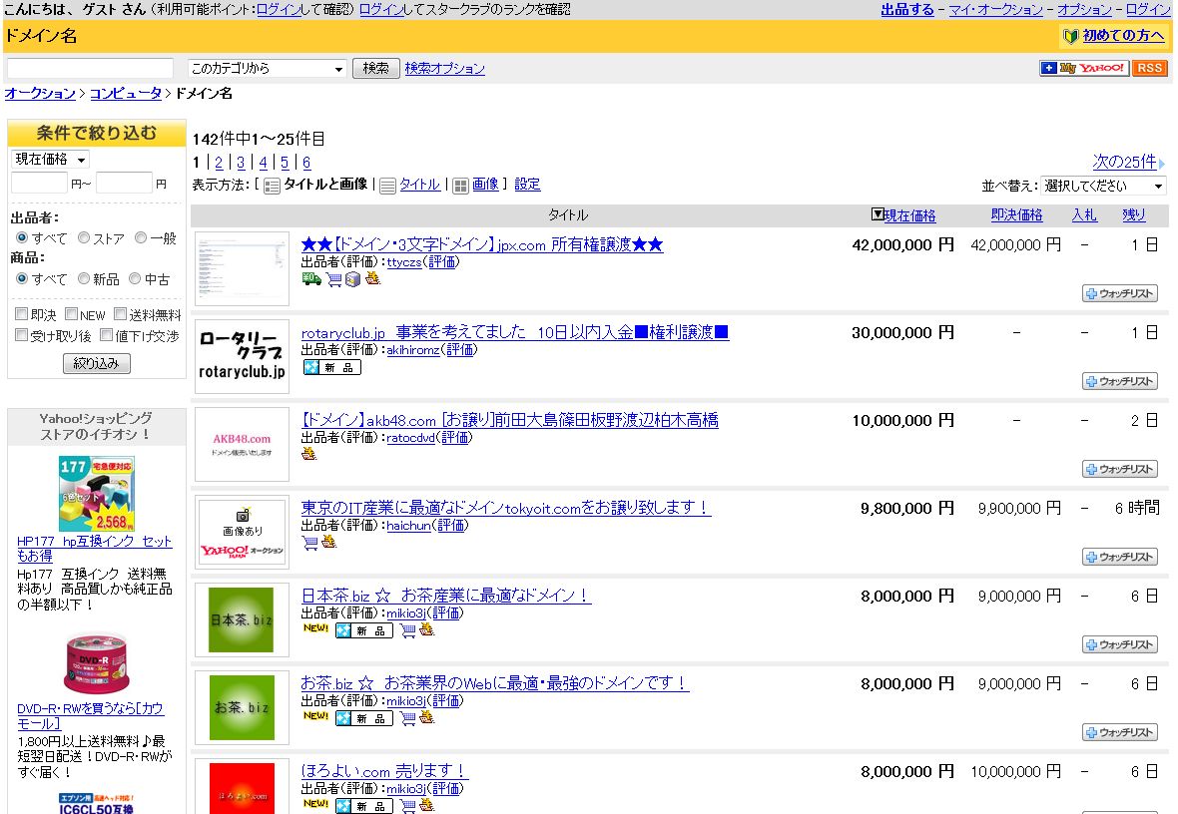Click the beginner mark icon beside 初めての方へ
This screenshot has height=814, width=1178.
point(1070,36)
